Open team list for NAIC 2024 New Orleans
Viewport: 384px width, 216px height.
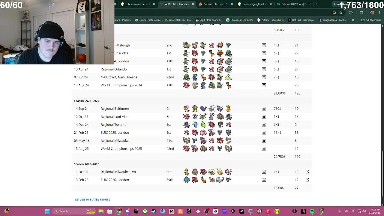(x=264, y=77)
